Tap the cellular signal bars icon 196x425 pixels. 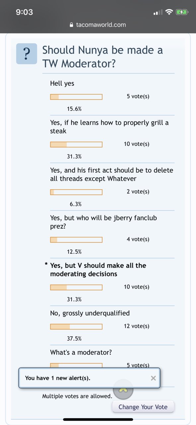tap(158, 13)
